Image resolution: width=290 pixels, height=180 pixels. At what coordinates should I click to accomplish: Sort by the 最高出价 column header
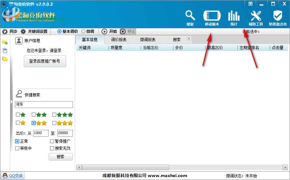pyautogui.click(x=221, y=48)
